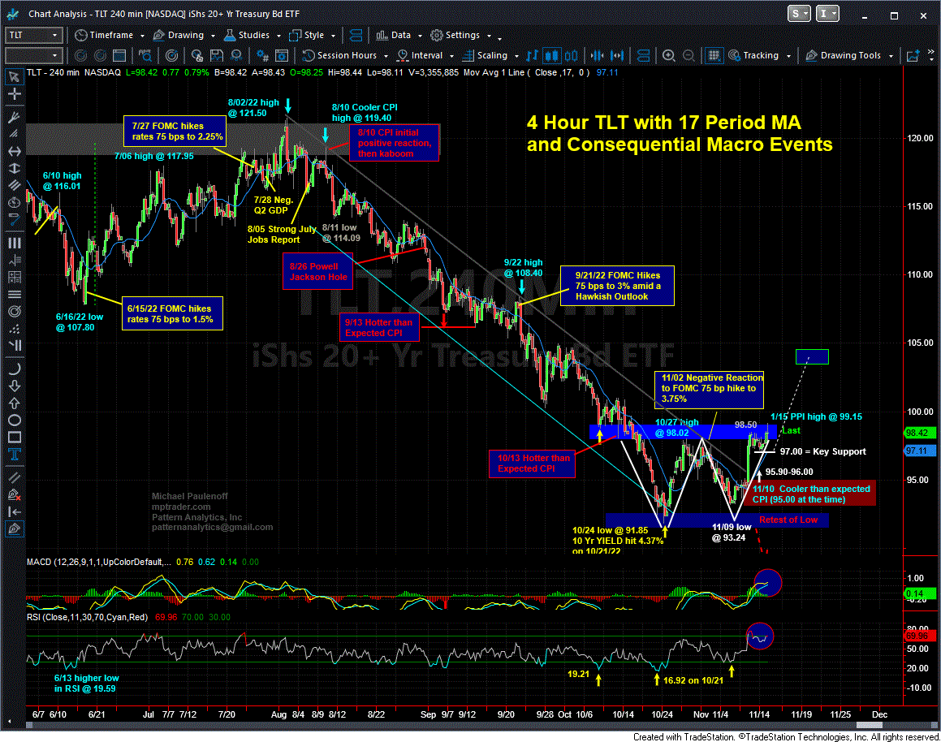This screenshot has width=941, height=742.
Task: Click the stacked panes icon beside Style
Action: pos(356,36)
